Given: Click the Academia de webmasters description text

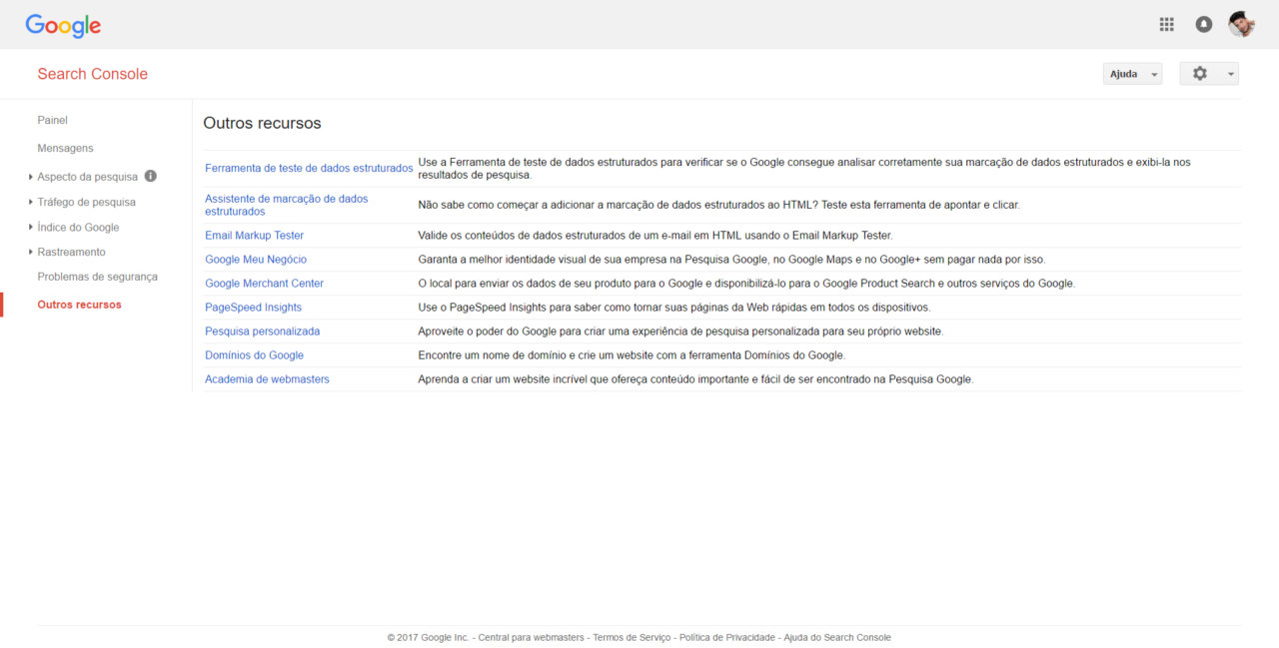Looking at the screenshot, I should [x=695, y=379].
